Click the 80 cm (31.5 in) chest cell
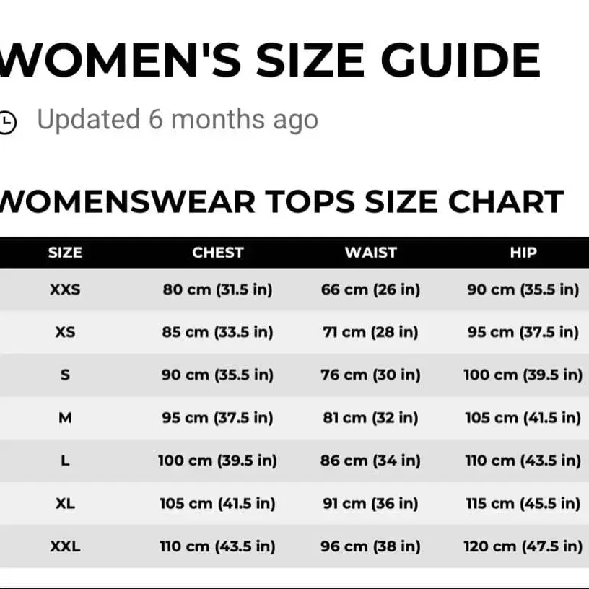The height and width of the screenshot is (589, 589). click(x=217, y=290)
